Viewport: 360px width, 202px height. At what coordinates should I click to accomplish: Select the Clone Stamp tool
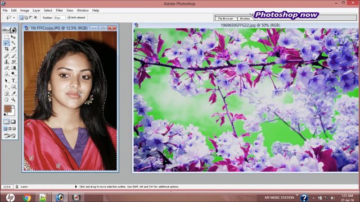pyautogui.click(x=6, y=62)
